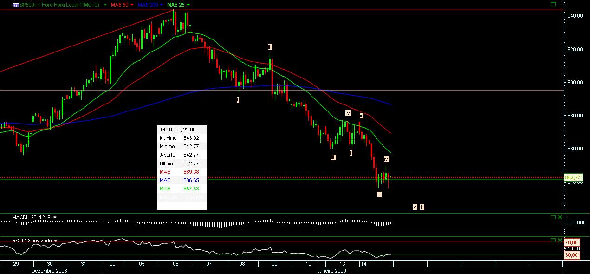Click the date 06 on the time axis
The image size is (590, 274).
(175, 264)
